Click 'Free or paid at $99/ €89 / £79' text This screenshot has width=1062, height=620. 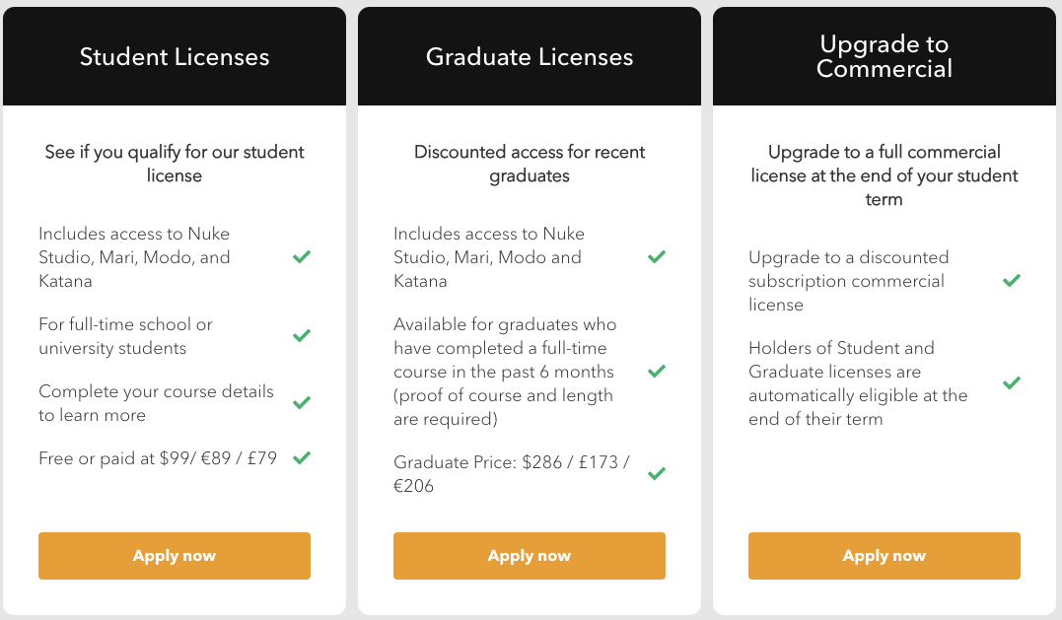[158, 458]
